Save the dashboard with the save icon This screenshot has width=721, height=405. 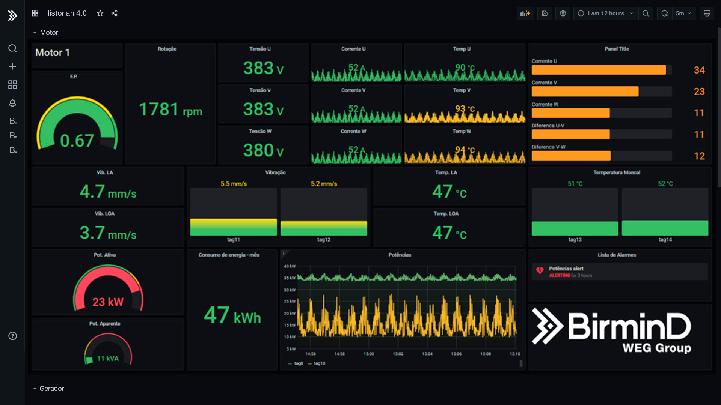pos(545,13)
